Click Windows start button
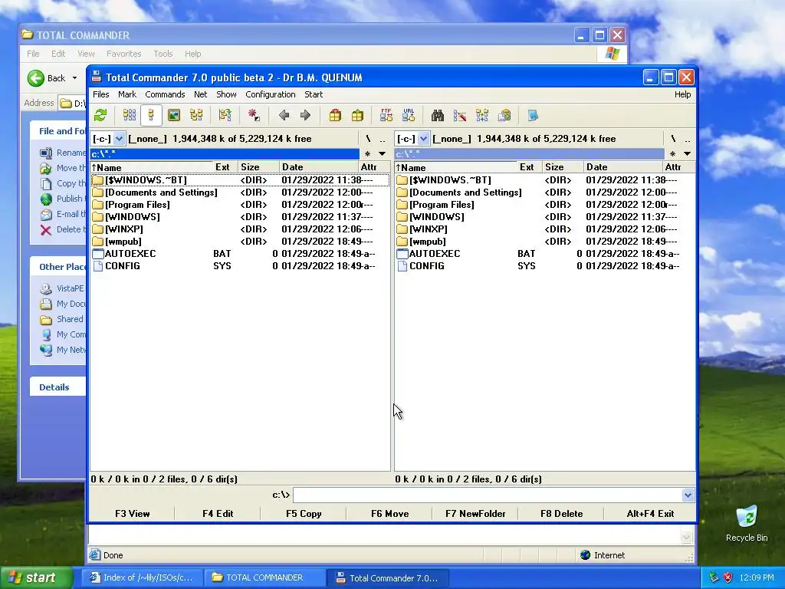Viewport: 785px width, 589px height. click(x=36, y=577)
